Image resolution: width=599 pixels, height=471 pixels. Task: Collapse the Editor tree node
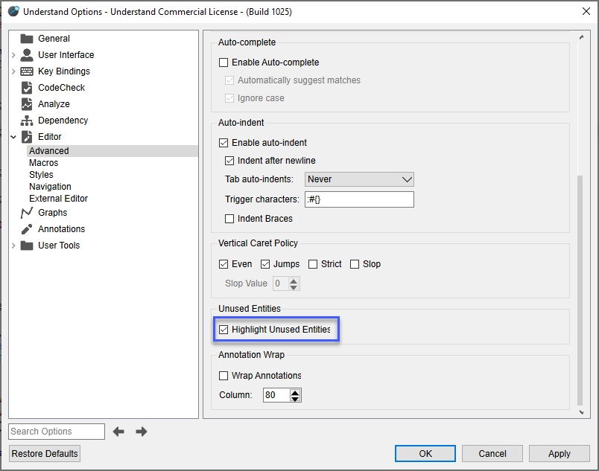tap(13, 137)
